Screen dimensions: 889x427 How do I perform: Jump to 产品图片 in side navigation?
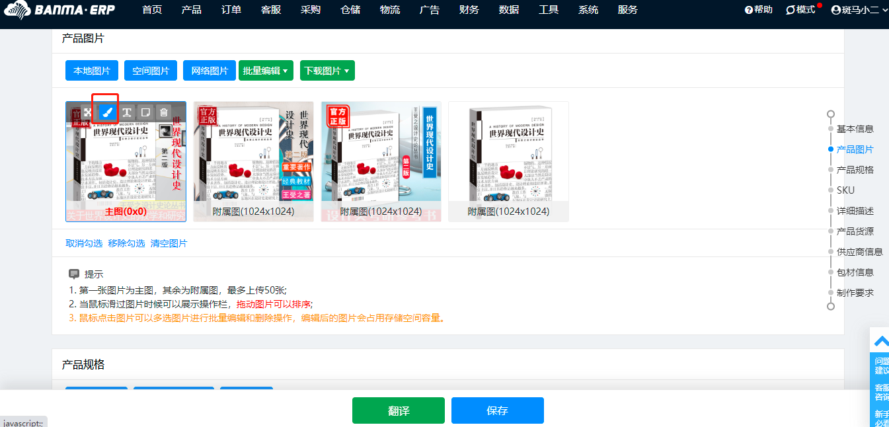point(855,149)
